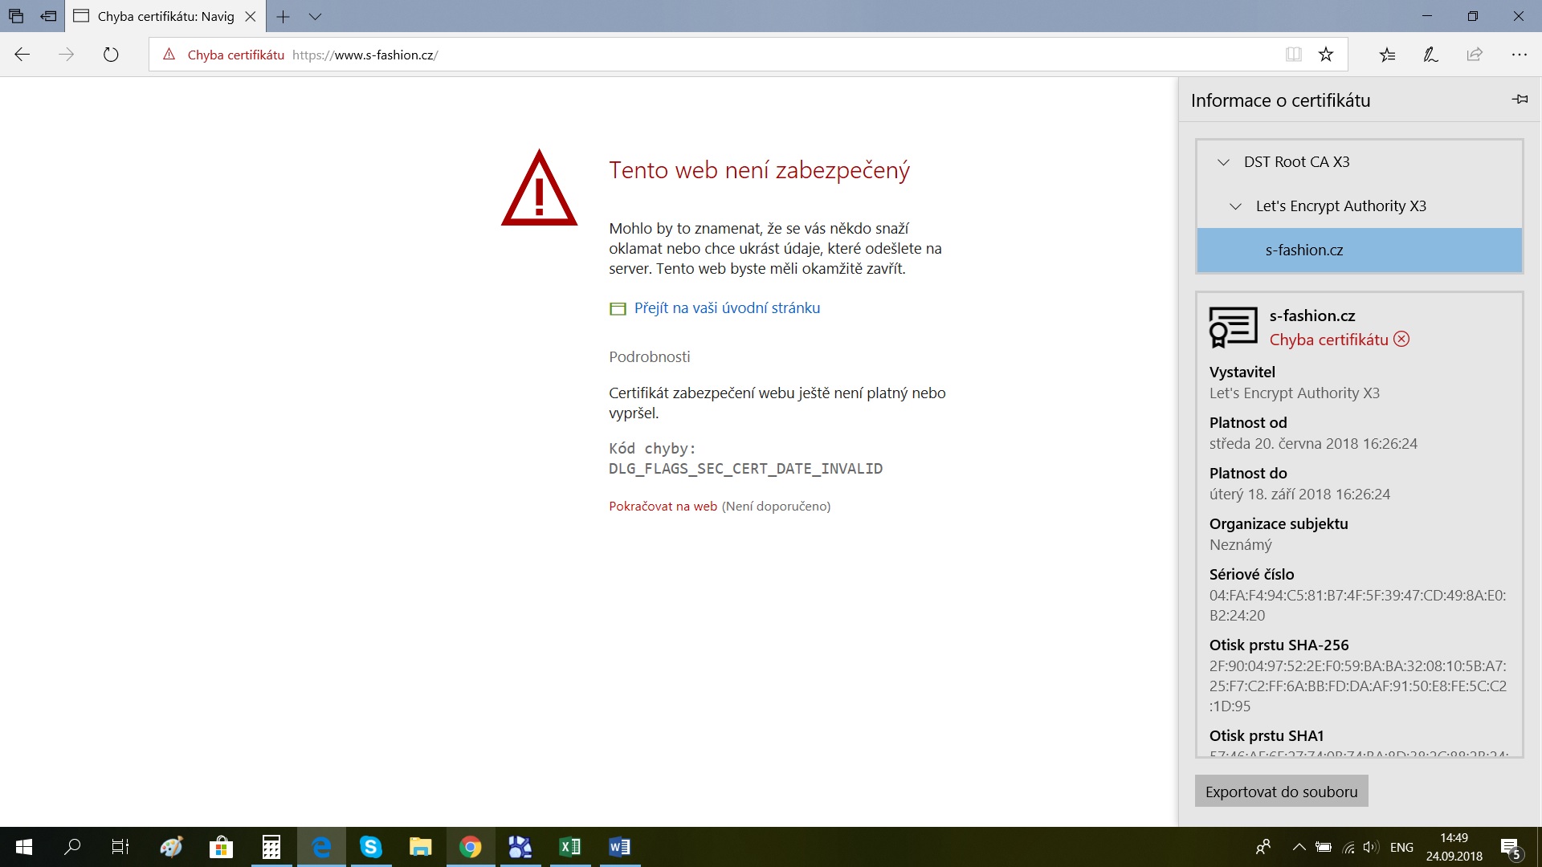Open Action Center notifications
Screen dimensions: 1542x867
(1511, 848)
